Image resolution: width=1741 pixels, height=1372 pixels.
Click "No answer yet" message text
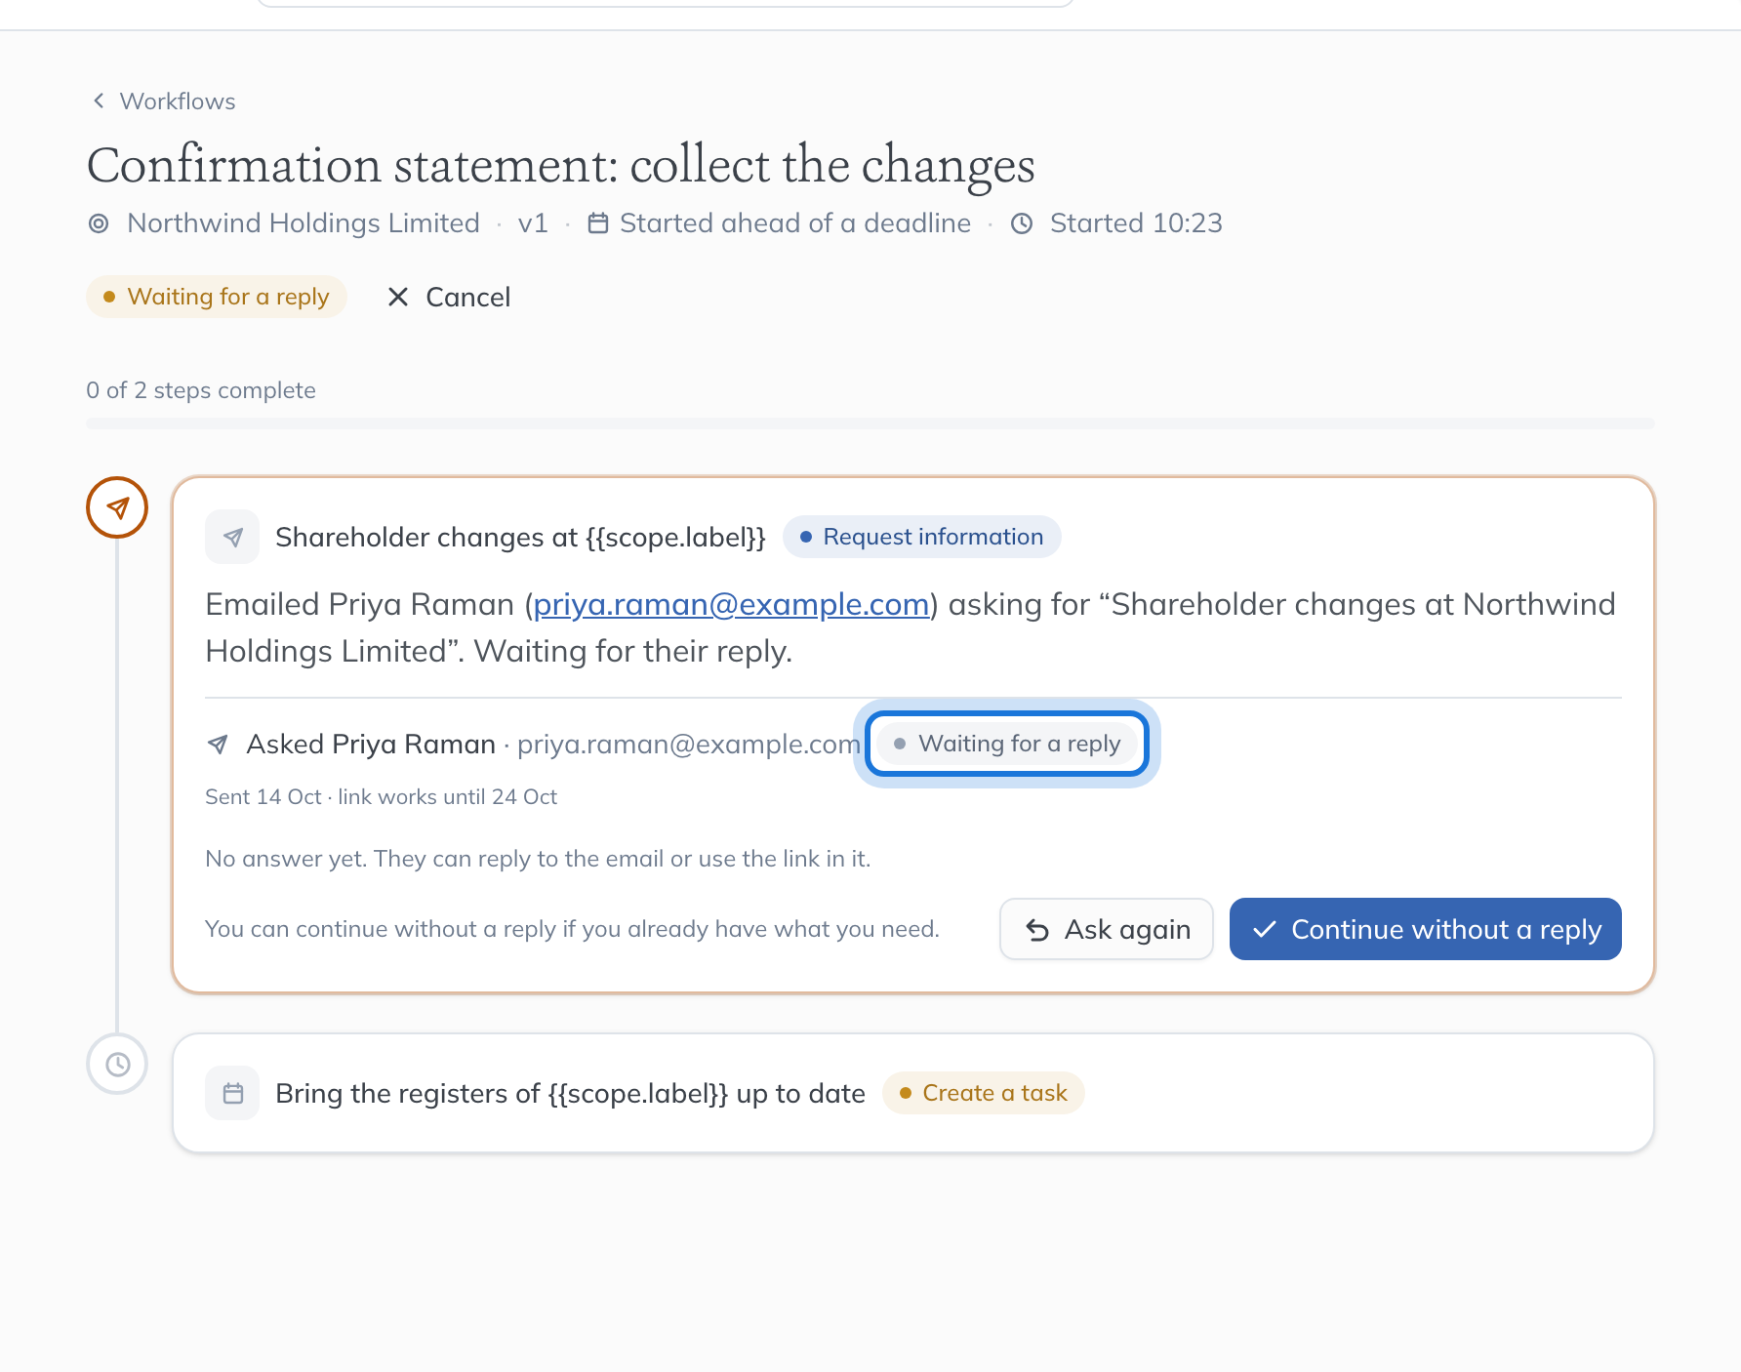point(538,859)
